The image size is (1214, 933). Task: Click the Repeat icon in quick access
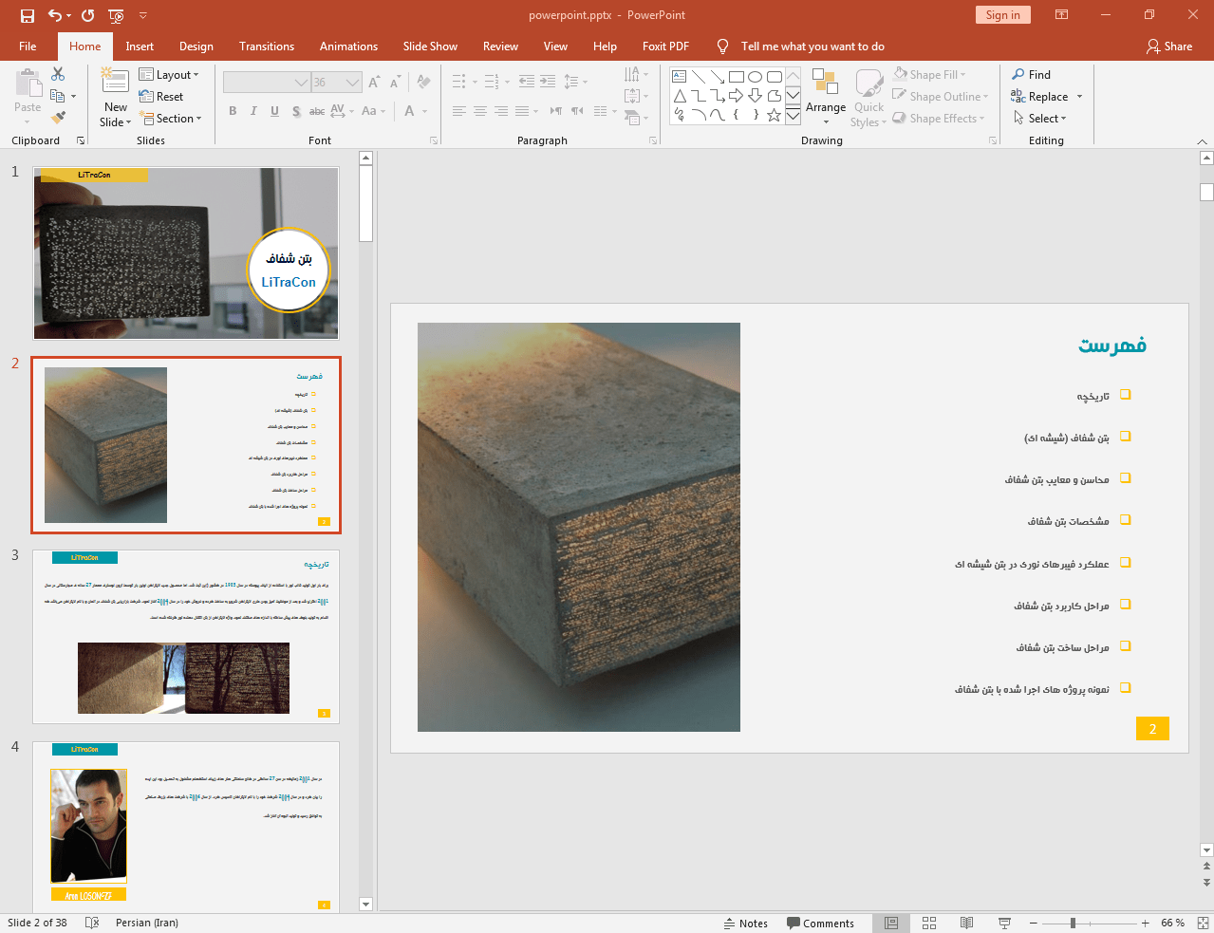pyautogui.click(x=88, y=15)
